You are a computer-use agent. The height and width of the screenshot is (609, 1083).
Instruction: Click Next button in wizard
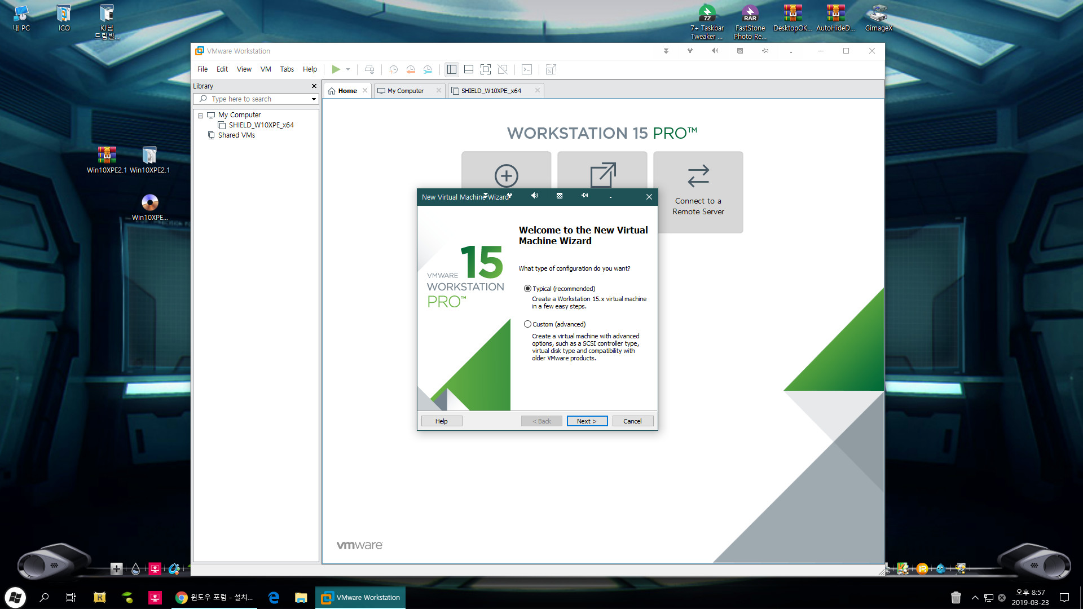(587, 421)
